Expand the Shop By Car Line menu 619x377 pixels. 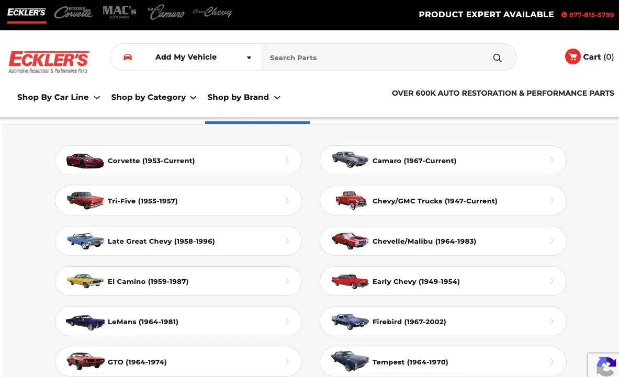59,97
